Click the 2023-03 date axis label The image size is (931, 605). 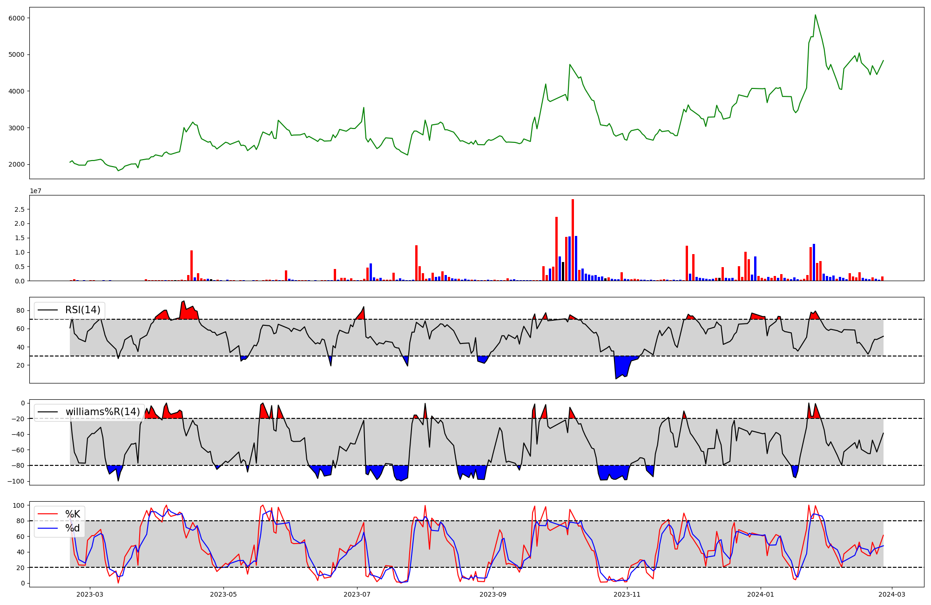coord(89,594)
